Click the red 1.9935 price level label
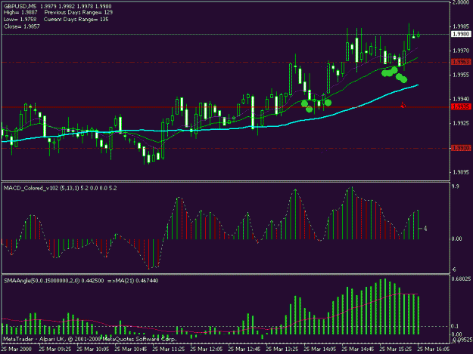This screenshot has width=473, height=354. pos(461,106)
